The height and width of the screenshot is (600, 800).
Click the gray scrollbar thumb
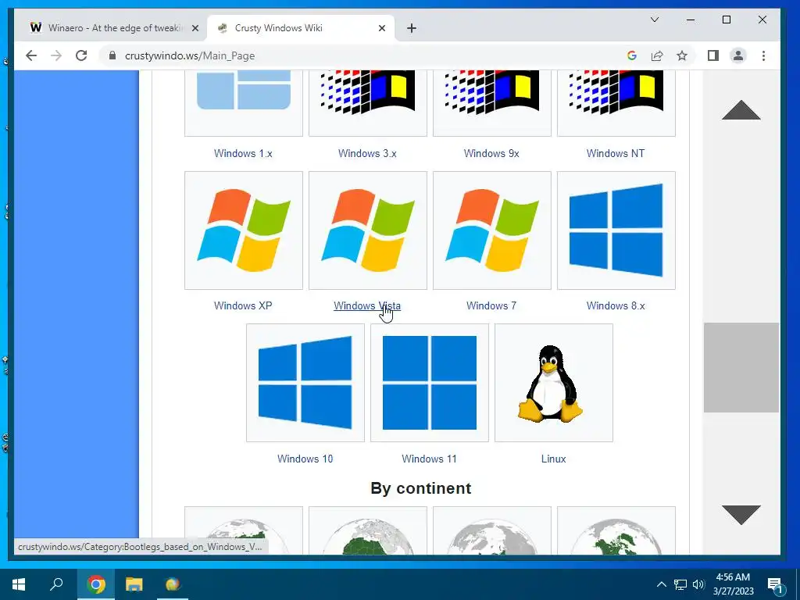pos(741,367)
